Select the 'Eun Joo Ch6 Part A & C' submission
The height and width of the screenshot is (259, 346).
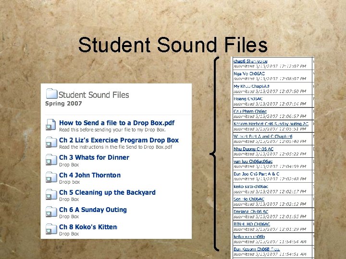(x=257, y=174)
